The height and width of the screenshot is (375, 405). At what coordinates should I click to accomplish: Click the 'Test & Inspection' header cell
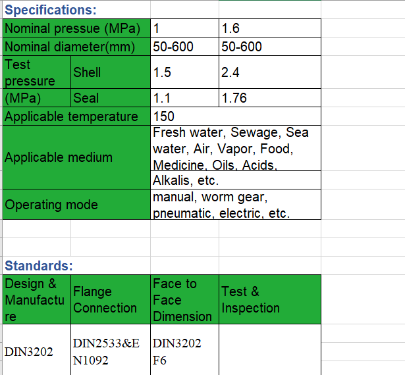(270, 299)
